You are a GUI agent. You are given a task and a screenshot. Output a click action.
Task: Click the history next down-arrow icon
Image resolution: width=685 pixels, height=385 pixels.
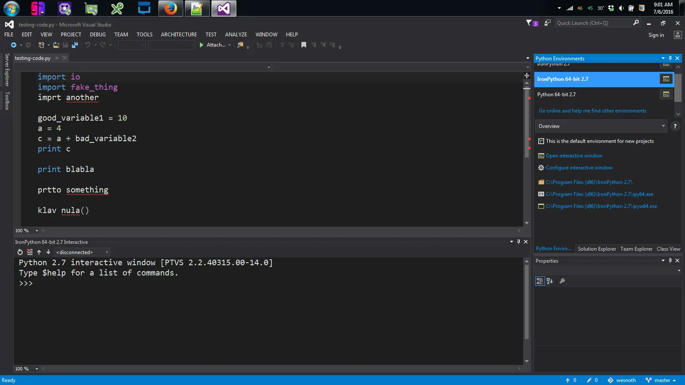coord(48,252)
